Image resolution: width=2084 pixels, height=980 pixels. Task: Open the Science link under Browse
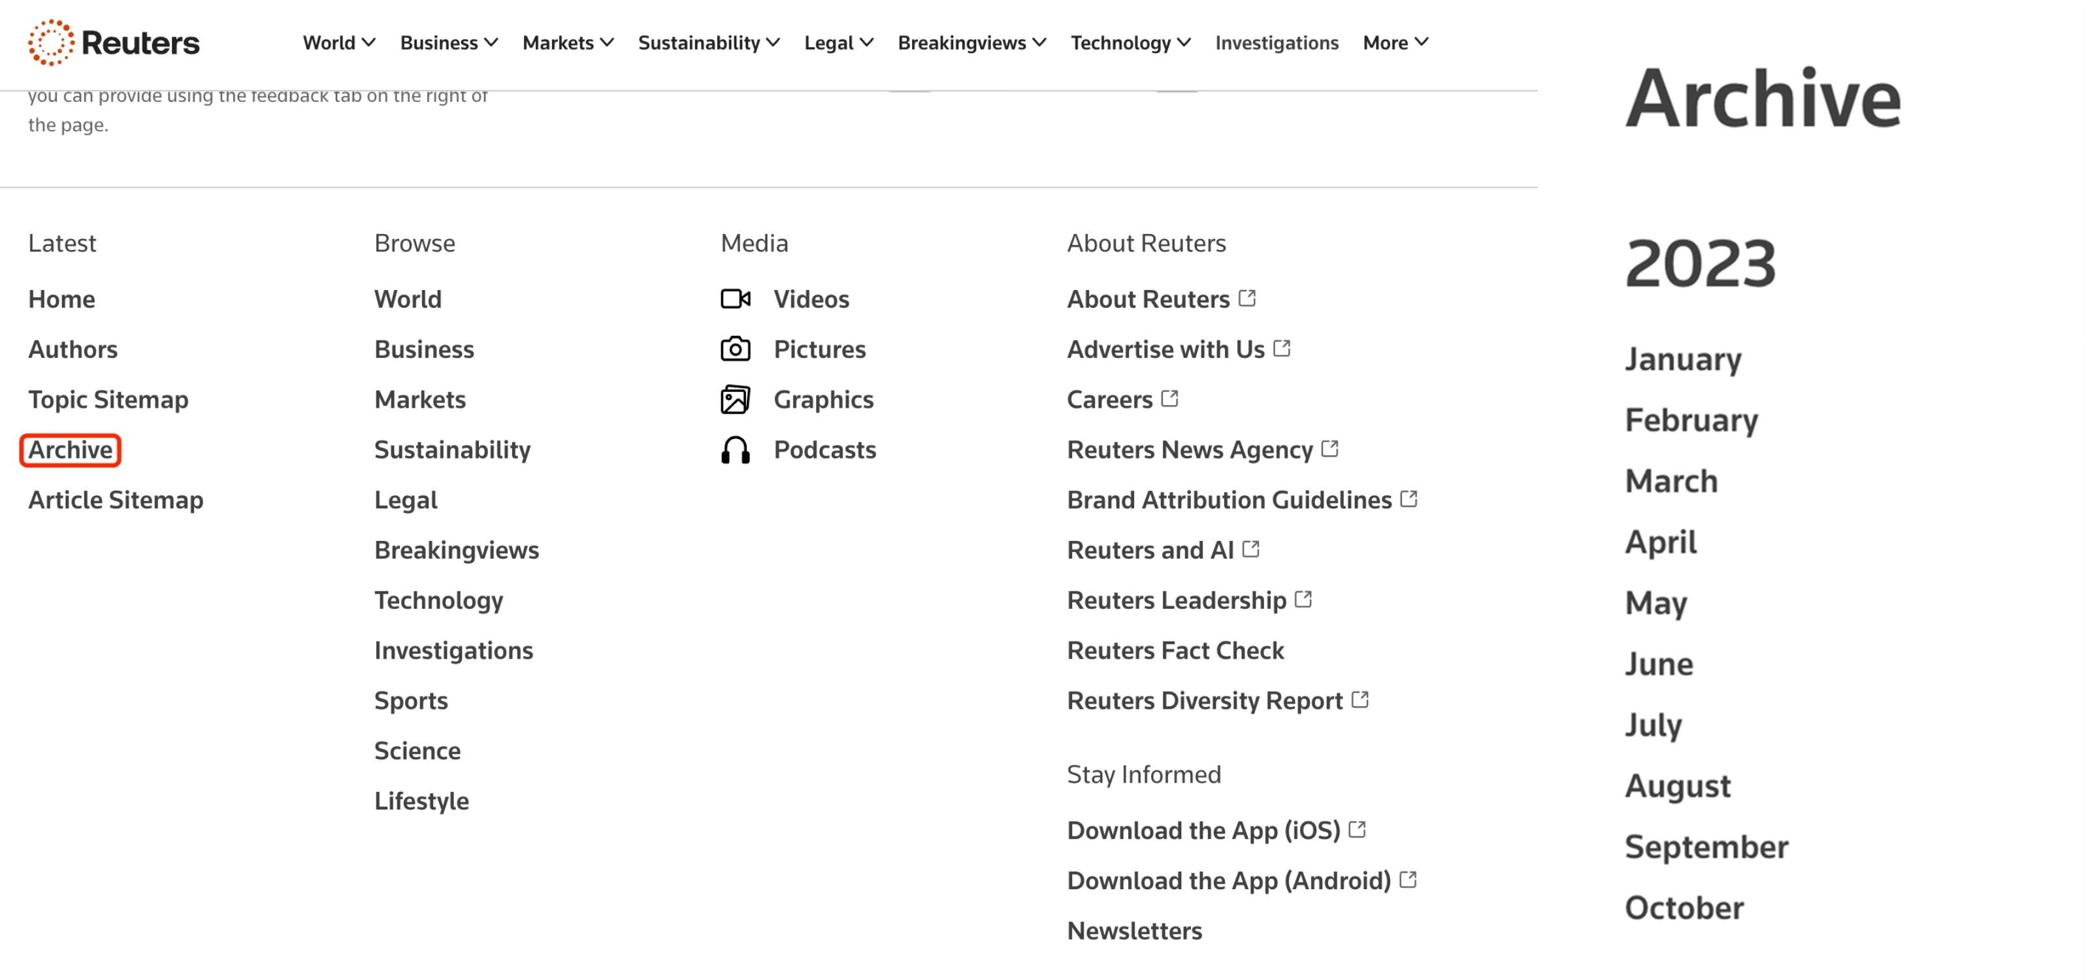tap(417, 750)
